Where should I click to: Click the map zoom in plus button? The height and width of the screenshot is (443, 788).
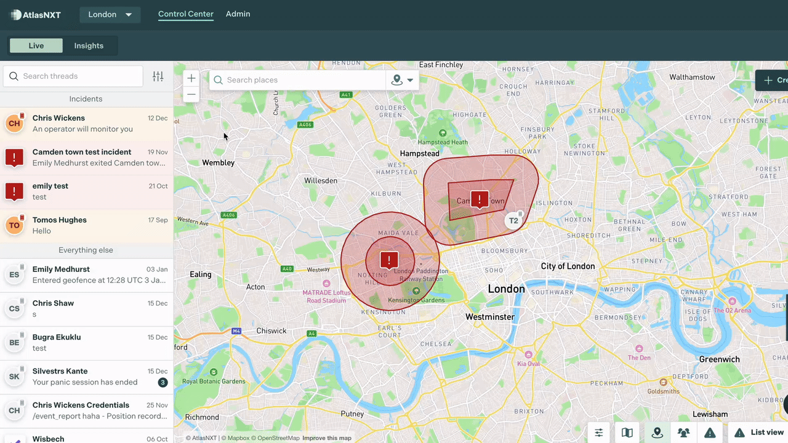[x=191, y=78]
